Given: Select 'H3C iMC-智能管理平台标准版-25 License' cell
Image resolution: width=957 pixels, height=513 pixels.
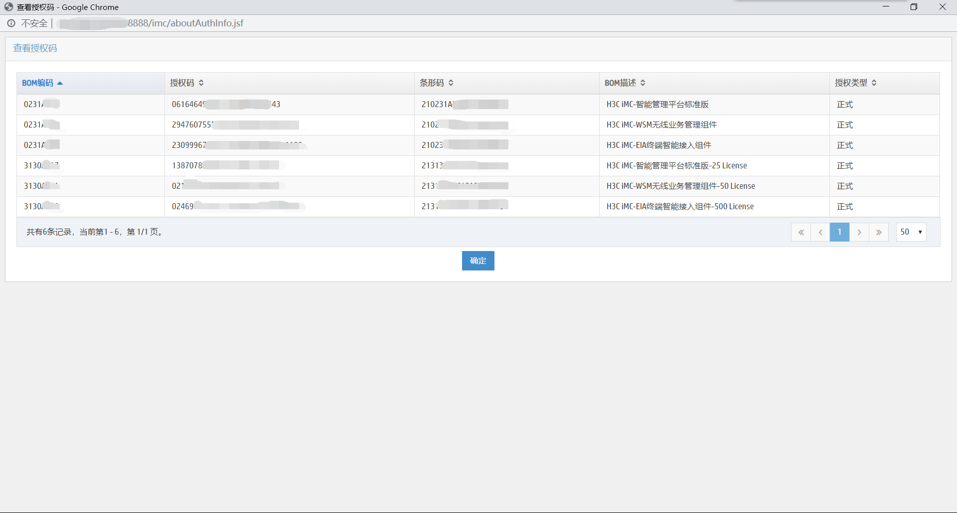Looking at the screenshot, I should click(x=677, y=166).
